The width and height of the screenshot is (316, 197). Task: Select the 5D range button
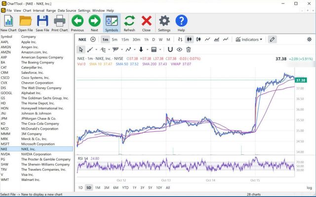click(89, 188)
